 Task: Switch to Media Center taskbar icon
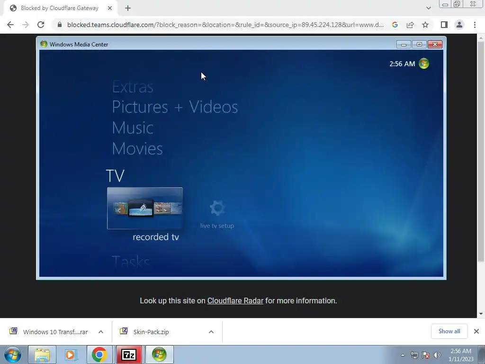click(x=159, y=355)
